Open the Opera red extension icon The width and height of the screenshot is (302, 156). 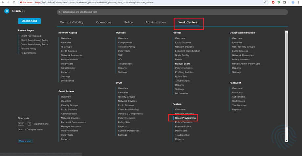tap(273, 3)
